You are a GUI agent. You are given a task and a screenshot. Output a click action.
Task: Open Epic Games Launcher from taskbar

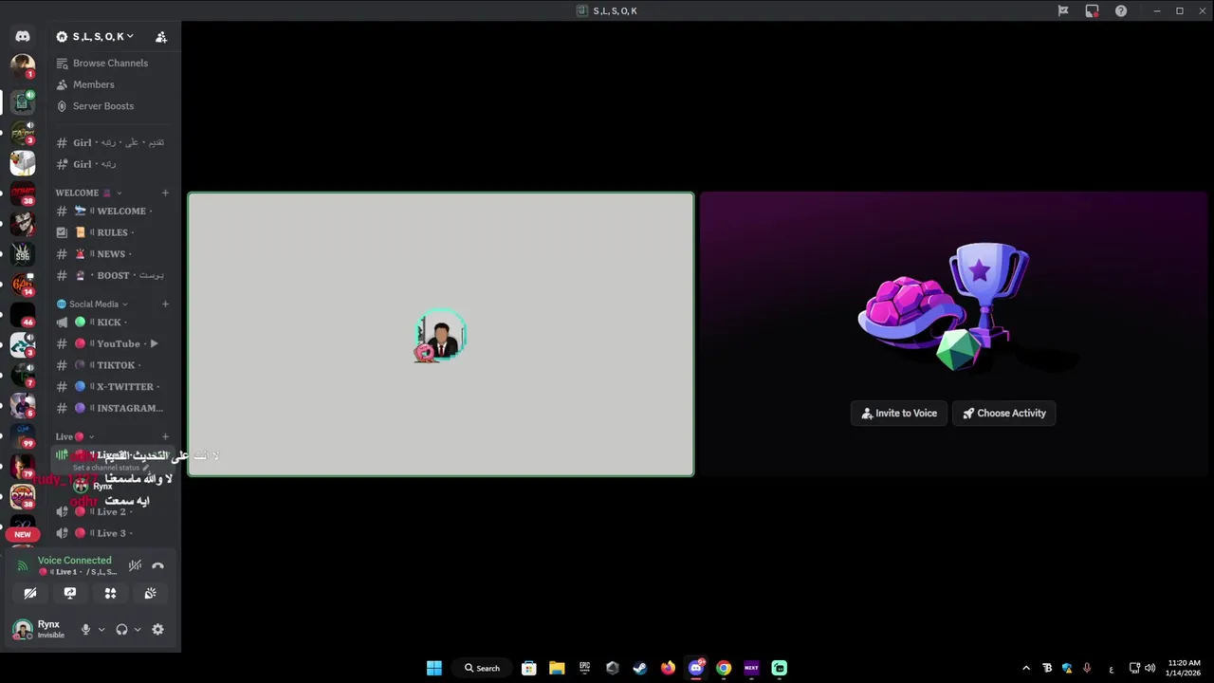[x=585, y=668]
